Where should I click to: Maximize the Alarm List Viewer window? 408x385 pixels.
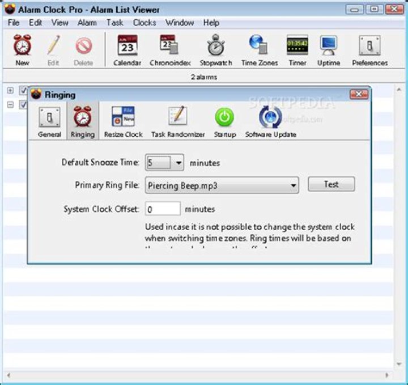(x=374, y=10)
